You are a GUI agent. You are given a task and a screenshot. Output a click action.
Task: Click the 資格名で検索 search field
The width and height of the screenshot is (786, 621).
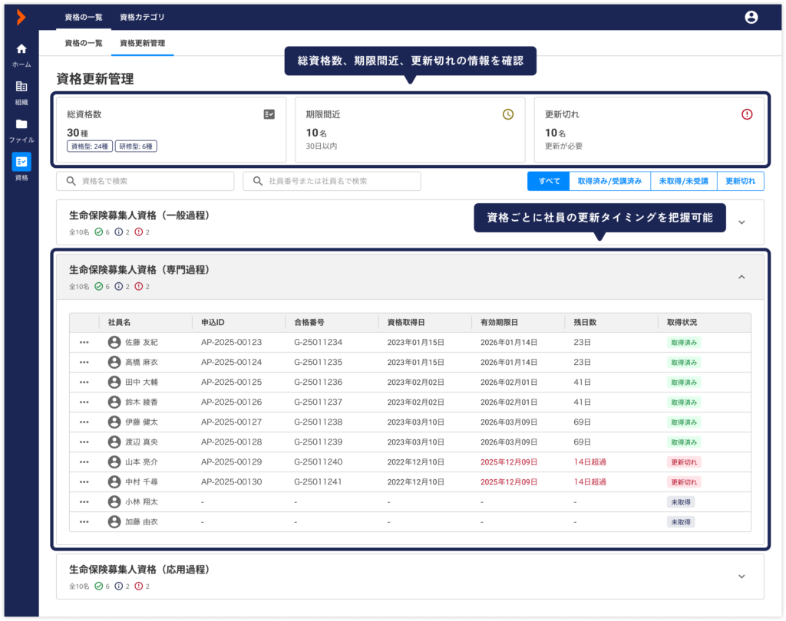(145, 181)
